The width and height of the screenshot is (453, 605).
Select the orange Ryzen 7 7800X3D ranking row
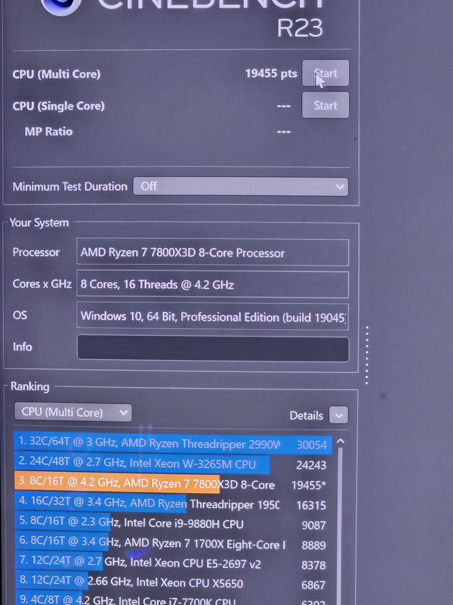pos(173,483)
